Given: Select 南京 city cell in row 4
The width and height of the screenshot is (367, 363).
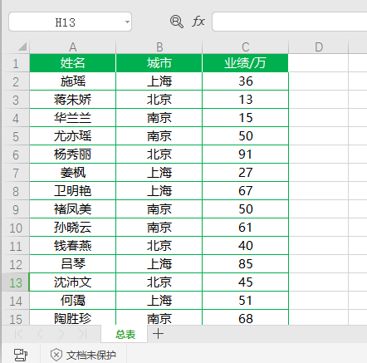Looking at the screenshot, I should pyautogui.click(x=159, y=118).
